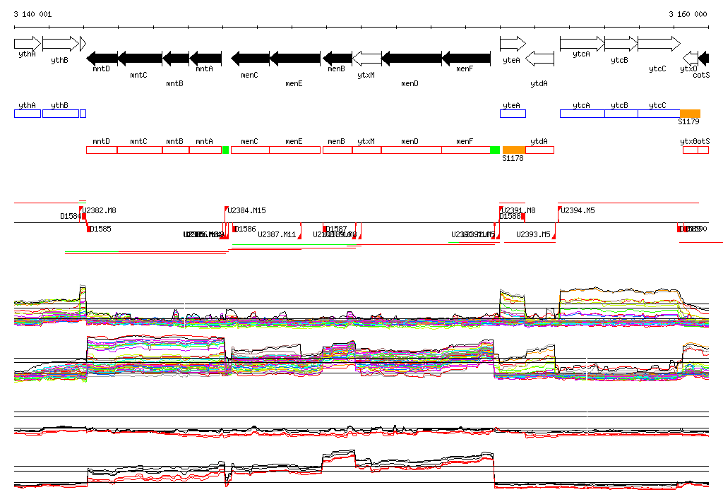Select the red mntC box
This screenshot has height=504, width=723.
(141, 150)
